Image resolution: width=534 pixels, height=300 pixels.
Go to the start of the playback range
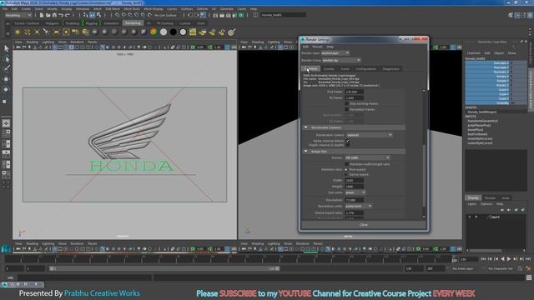tap(483, 259)
